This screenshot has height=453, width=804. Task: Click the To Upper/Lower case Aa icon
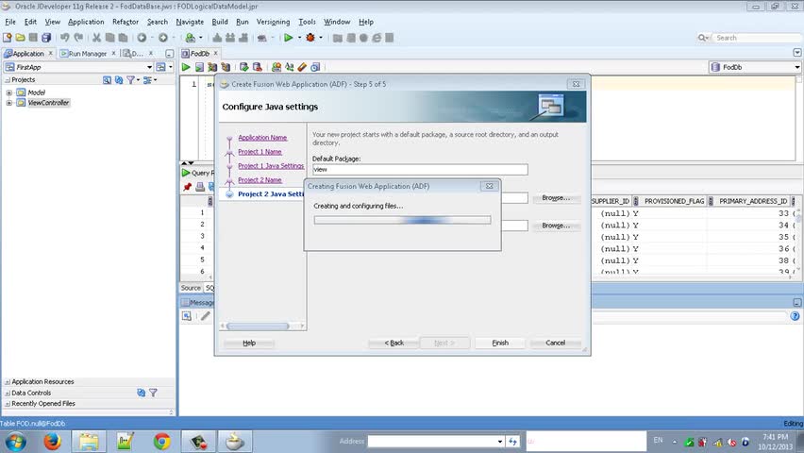[x=289, y=67]
